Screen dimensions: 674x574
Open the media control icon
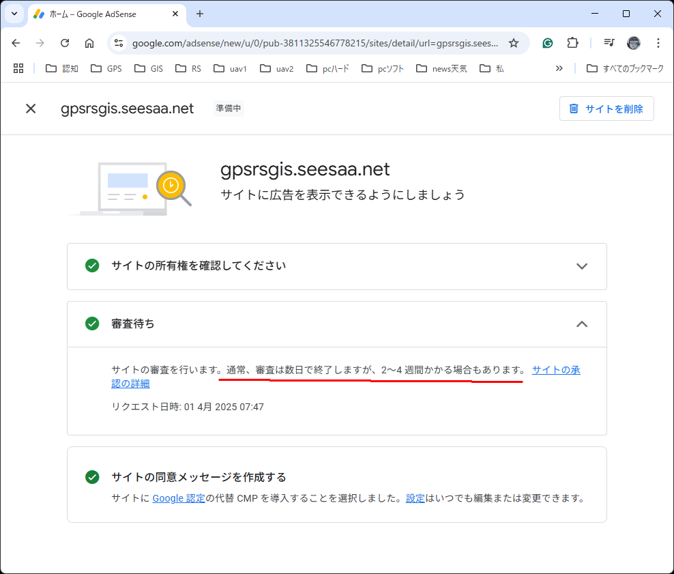[x=609, y=43]
